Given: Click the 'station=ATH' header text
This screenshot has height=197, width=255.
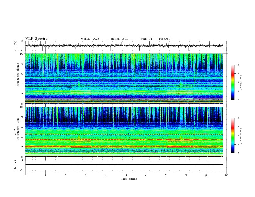Looking at the screenshot, I should coord(119,39).
